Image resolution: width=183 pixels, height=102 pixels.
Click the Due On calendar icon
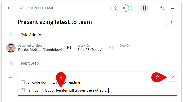click(111, 47)
